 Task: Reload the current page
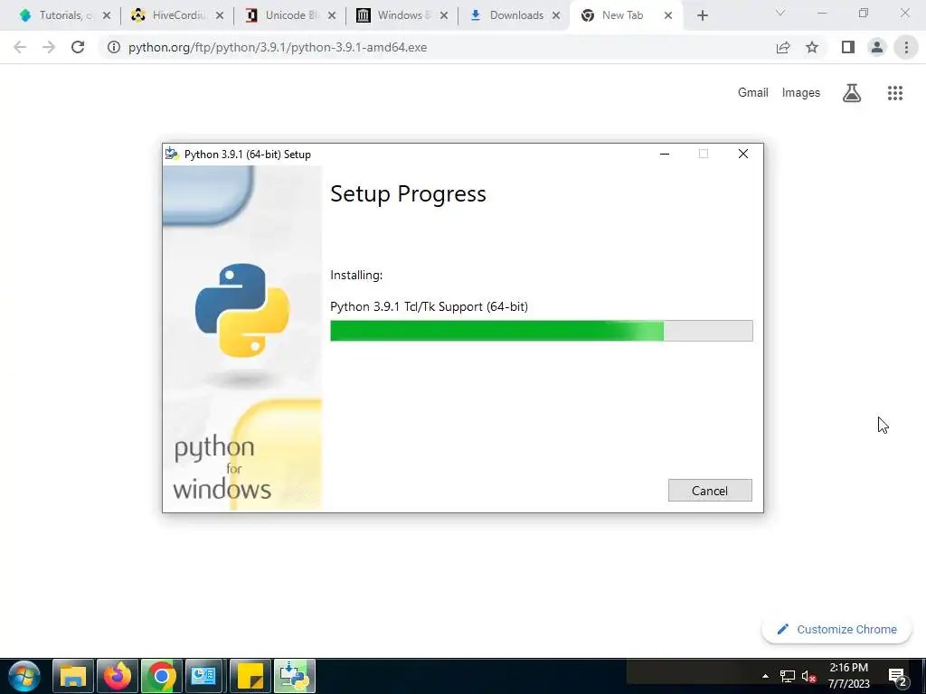(78, 47)
